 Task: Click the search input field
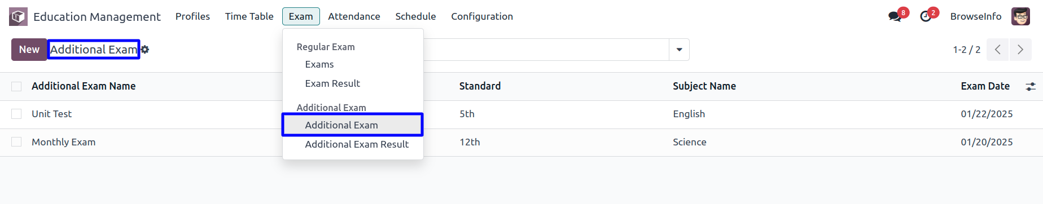coord(546,50)
